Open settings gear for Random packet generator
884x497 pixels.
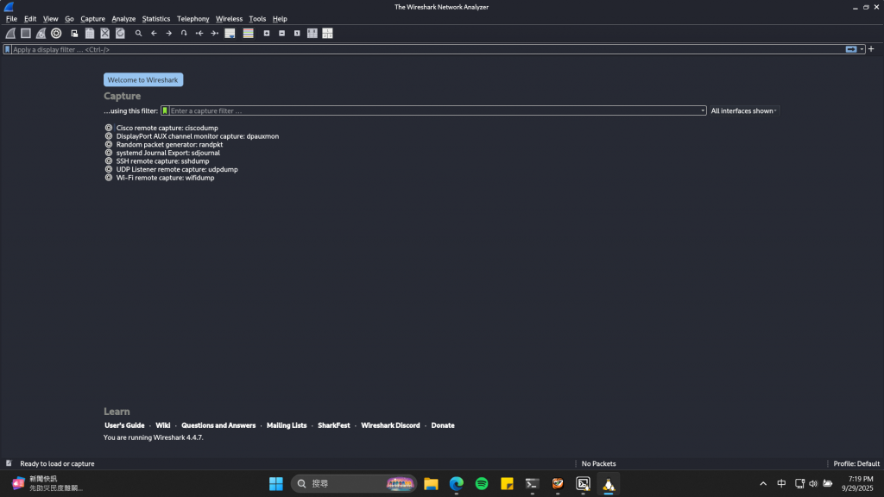point(109,144)
